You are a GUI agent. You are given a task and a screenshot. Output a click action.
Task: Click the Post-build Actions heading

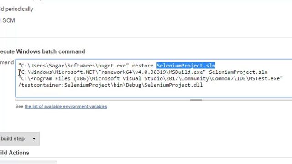tap(15, 153)
